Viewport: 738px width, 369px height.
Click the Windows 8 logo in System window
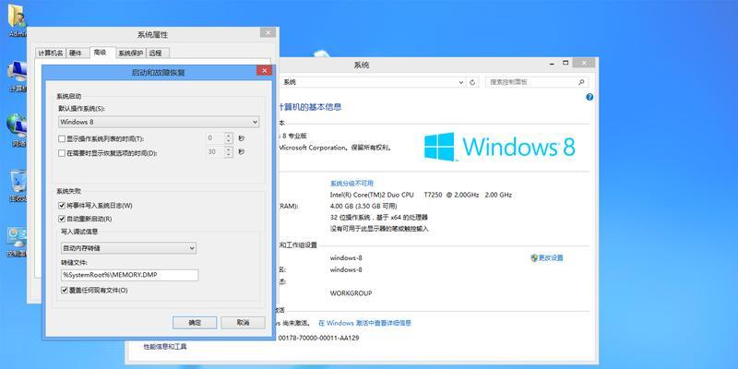(499, 147)
